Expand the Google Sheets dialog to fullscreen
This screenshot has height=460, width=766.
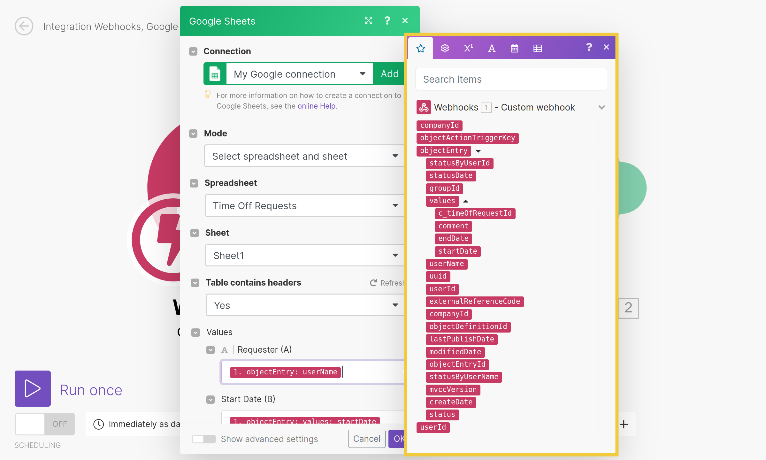click(369, 21)
